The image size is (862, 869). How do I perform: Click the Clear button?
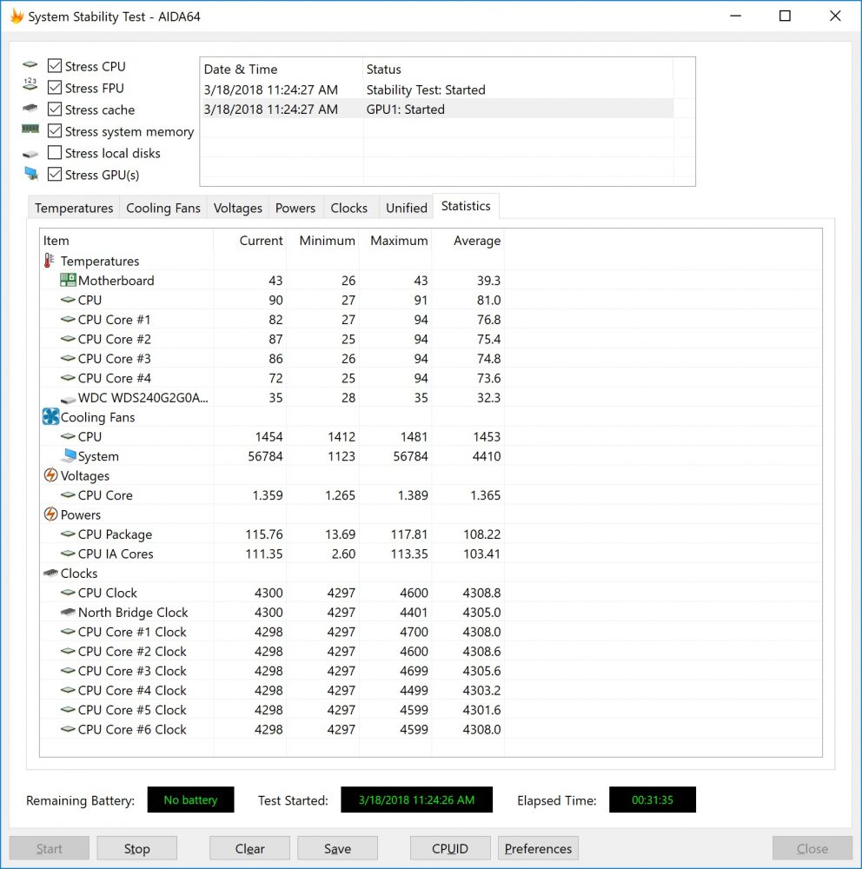249,848
